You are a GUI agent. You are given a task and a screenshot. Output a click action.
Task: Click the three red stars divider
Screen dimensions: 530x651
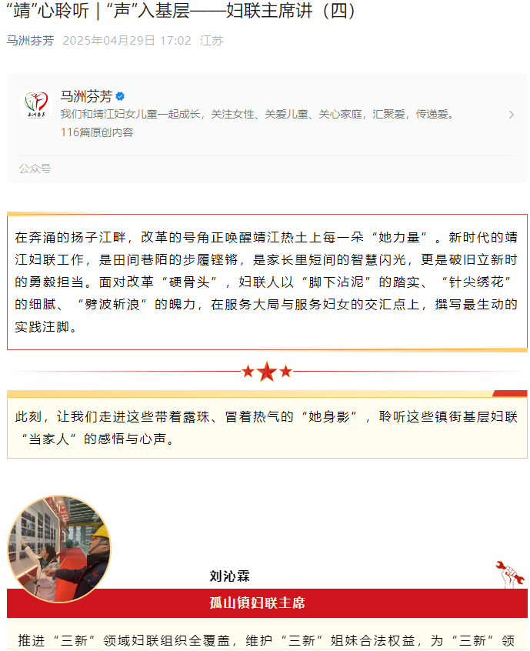pyautogui.click(x=267, y=371)
